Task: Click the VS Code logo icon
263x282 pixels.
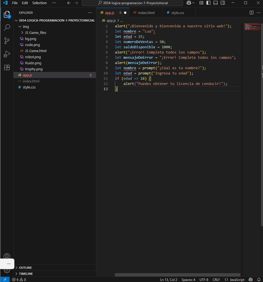Action: click(x=6, y=3)
